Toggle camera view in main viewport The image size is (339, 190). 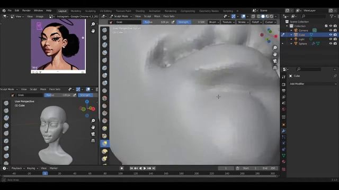pyautogui.click(x=275, y=61)
